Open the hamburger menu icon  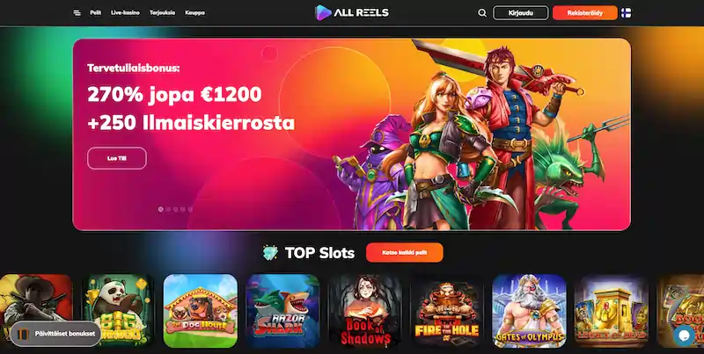(x=77, y=13)
